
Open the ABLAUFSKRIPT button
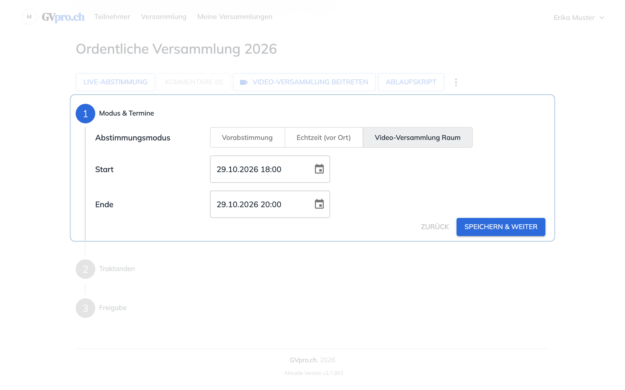411,82
